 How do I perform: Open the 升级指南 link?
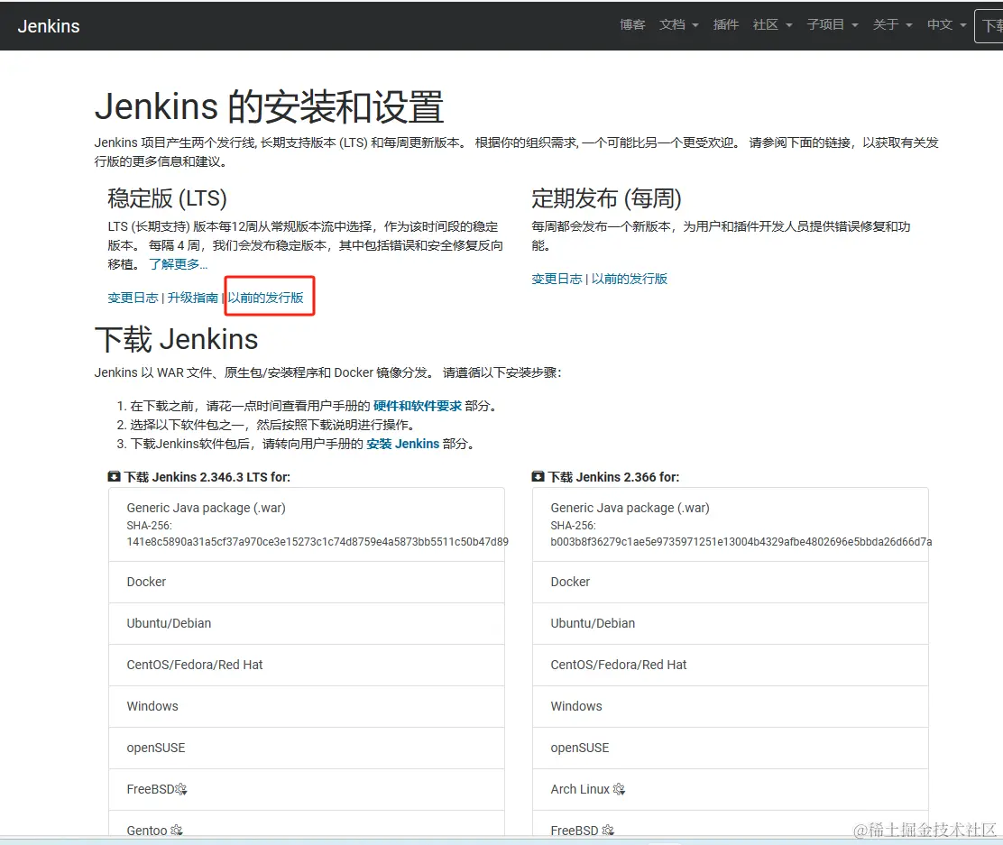click(192, 298)
